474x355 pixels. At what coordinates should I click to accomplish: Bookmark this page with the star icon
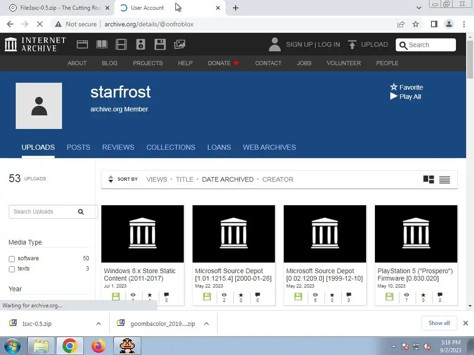pos(416,24)
